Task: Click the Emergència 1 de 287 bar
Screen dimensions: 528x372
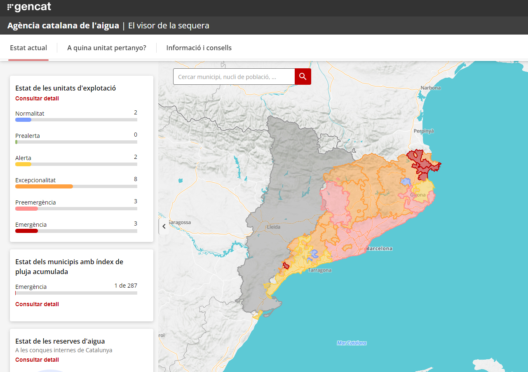Action: pos(76,293)
